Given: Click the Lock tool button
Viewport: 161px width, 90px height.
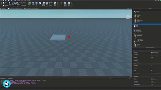Looking at the screenshot, I should pos(50,4).
